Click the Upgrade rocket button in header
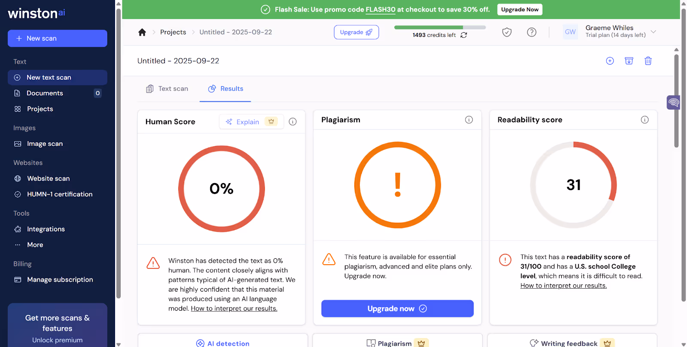The image size is (687, 347). [x=356, y=32]
